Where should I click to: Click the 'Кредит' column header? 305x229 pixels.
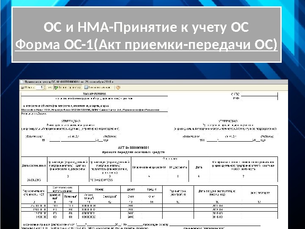(152, 189)
